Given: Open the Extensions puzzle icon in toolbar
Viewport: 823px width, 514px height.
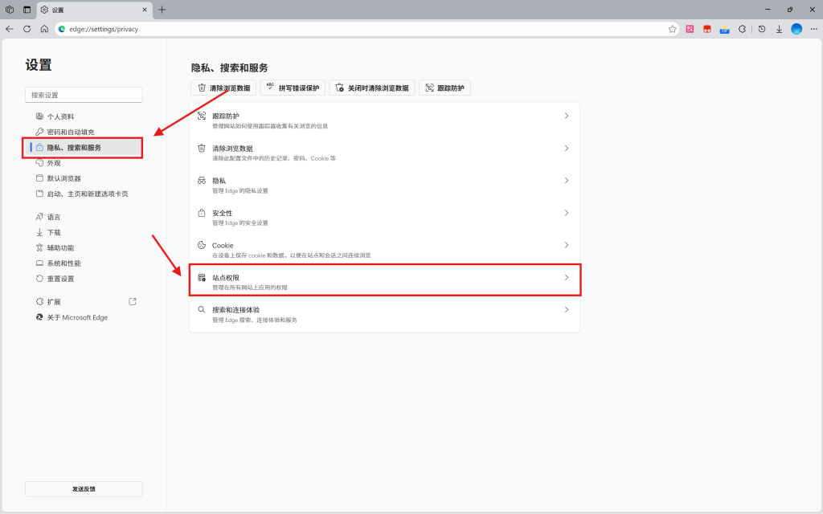Looking at the screenshot, I should click(742, 29).
